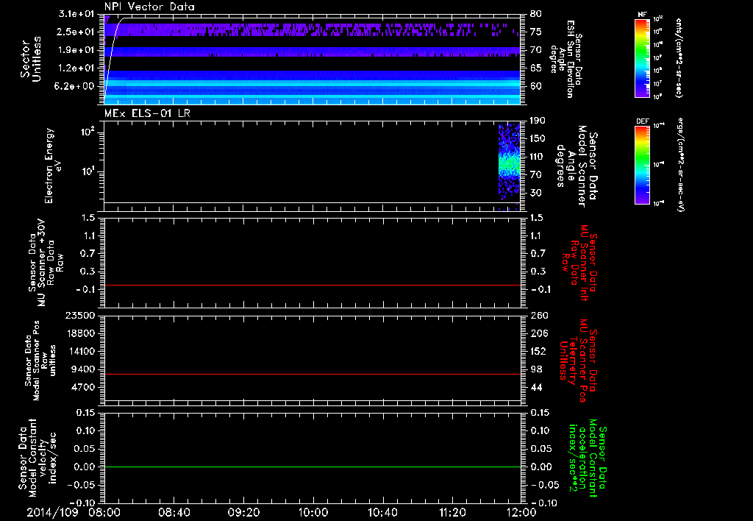
Task: Click the 08:00 time axis label
Action: [104, 512]
